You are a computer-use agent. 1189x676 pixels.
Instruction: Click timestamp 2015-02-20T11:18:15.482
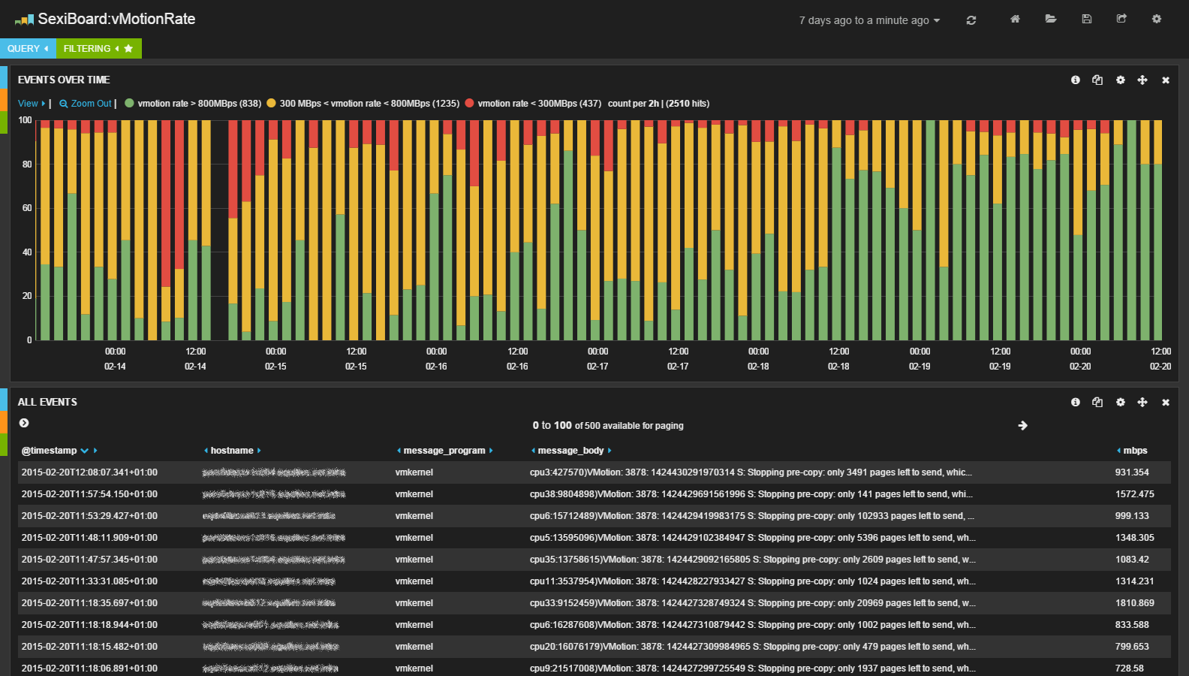tap(89, 647)
